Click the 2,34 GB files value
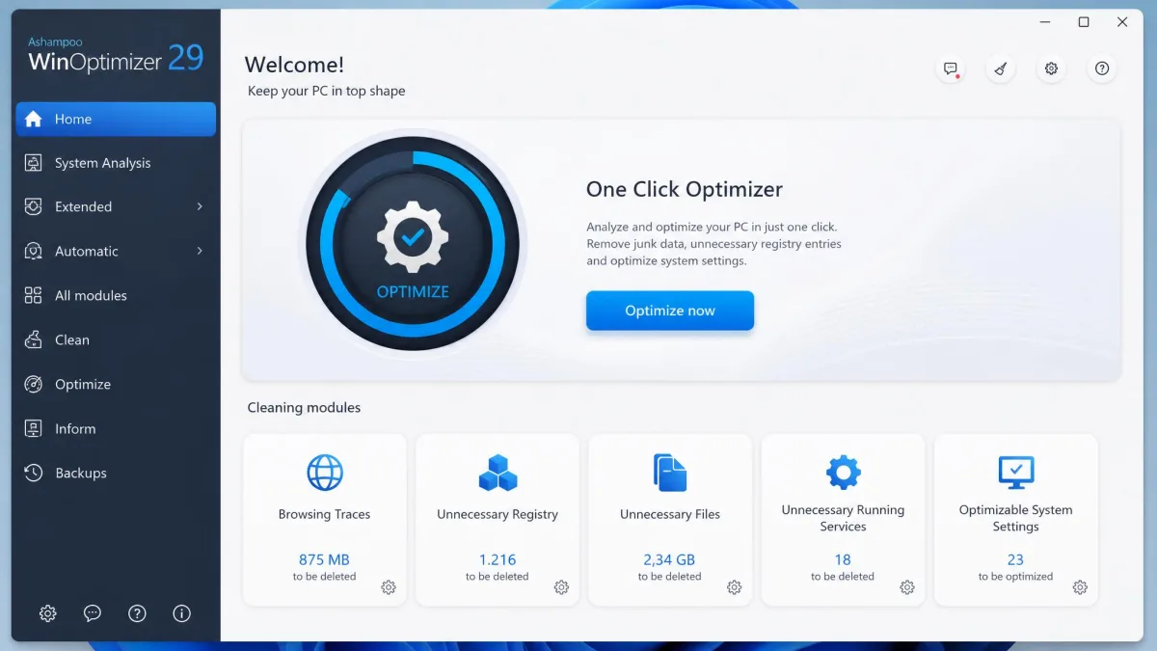Image resolution: width=1157 pixels, height=651 pixels. (670, 559)
